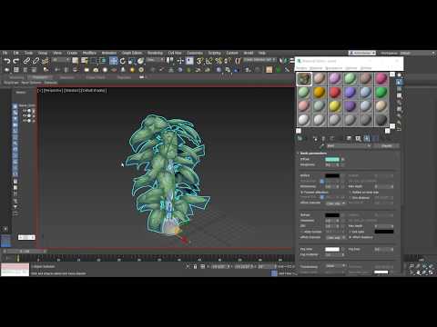Select the textured first sample slot
Screen dimensions: 437x327
coord(304,79)
